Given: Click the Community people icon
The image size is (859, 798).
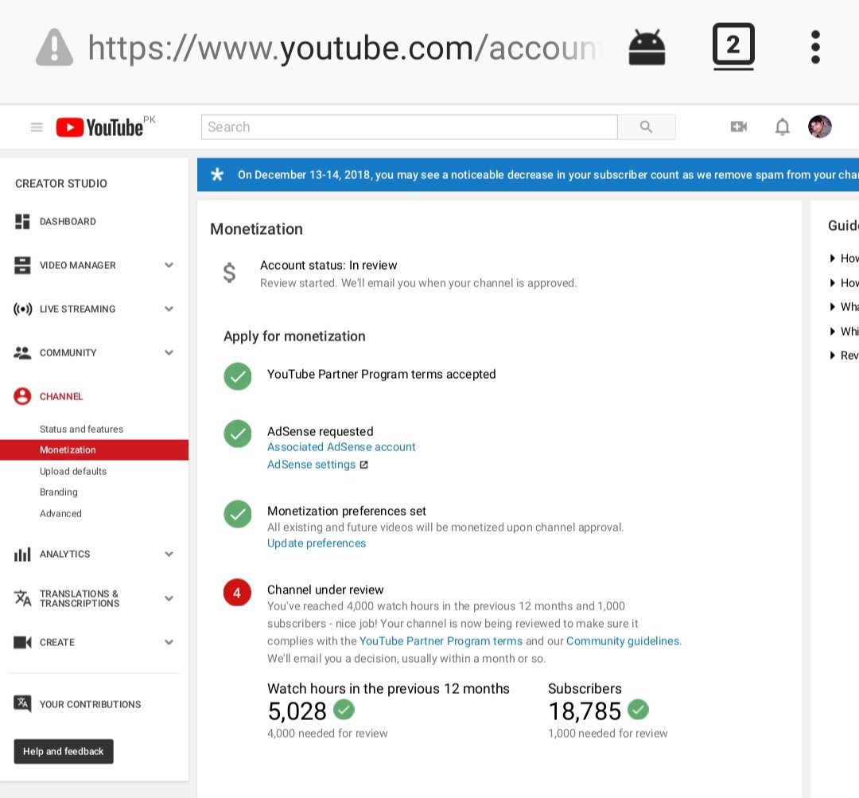Looking at the screenshot, I should point(22,353).
